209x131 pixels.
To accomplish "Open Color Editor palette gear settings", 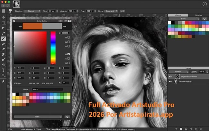I will pos(67,117).
